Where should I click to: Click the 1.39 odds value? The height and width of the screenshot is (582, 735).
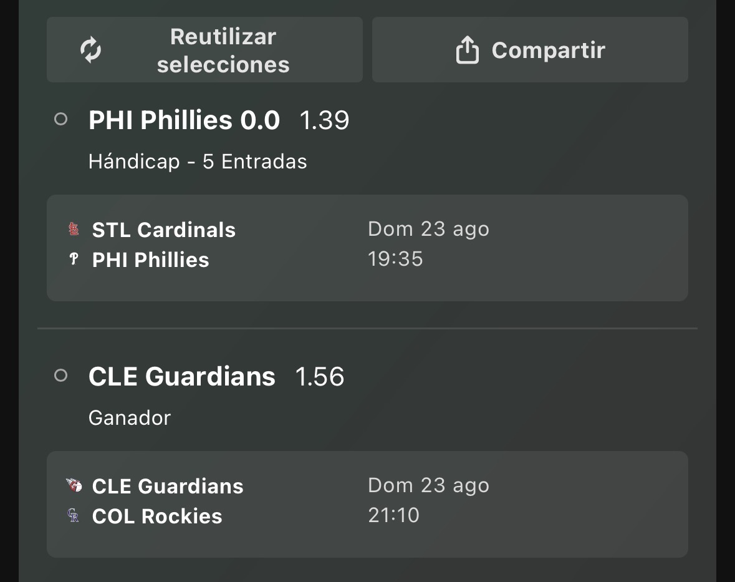coord(324,120)
